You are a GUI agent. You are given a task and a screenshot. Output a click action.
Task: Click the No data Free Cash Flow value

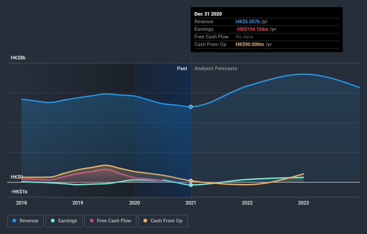coord(244,37)
